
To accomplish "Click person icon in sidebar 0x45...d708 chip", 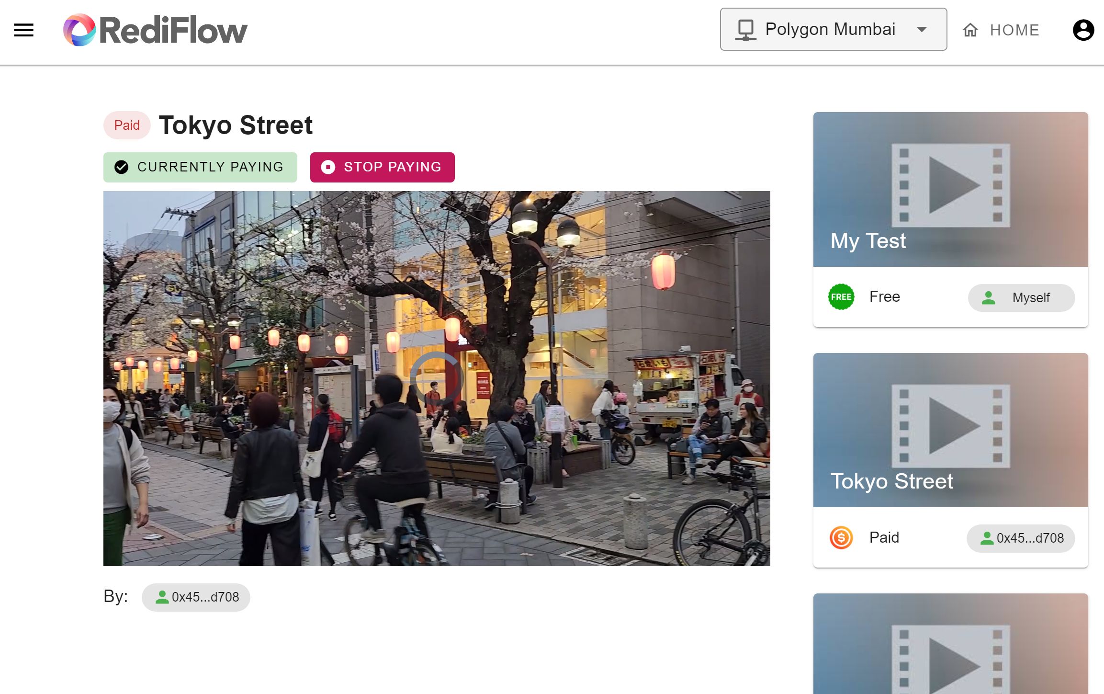I will click(987, 538).
